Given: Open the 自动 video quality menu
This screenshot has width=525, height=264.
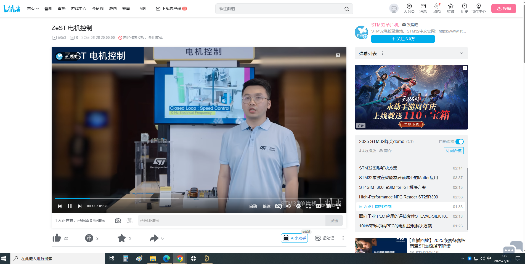Looking at the screenshot, I should point(253,206).
